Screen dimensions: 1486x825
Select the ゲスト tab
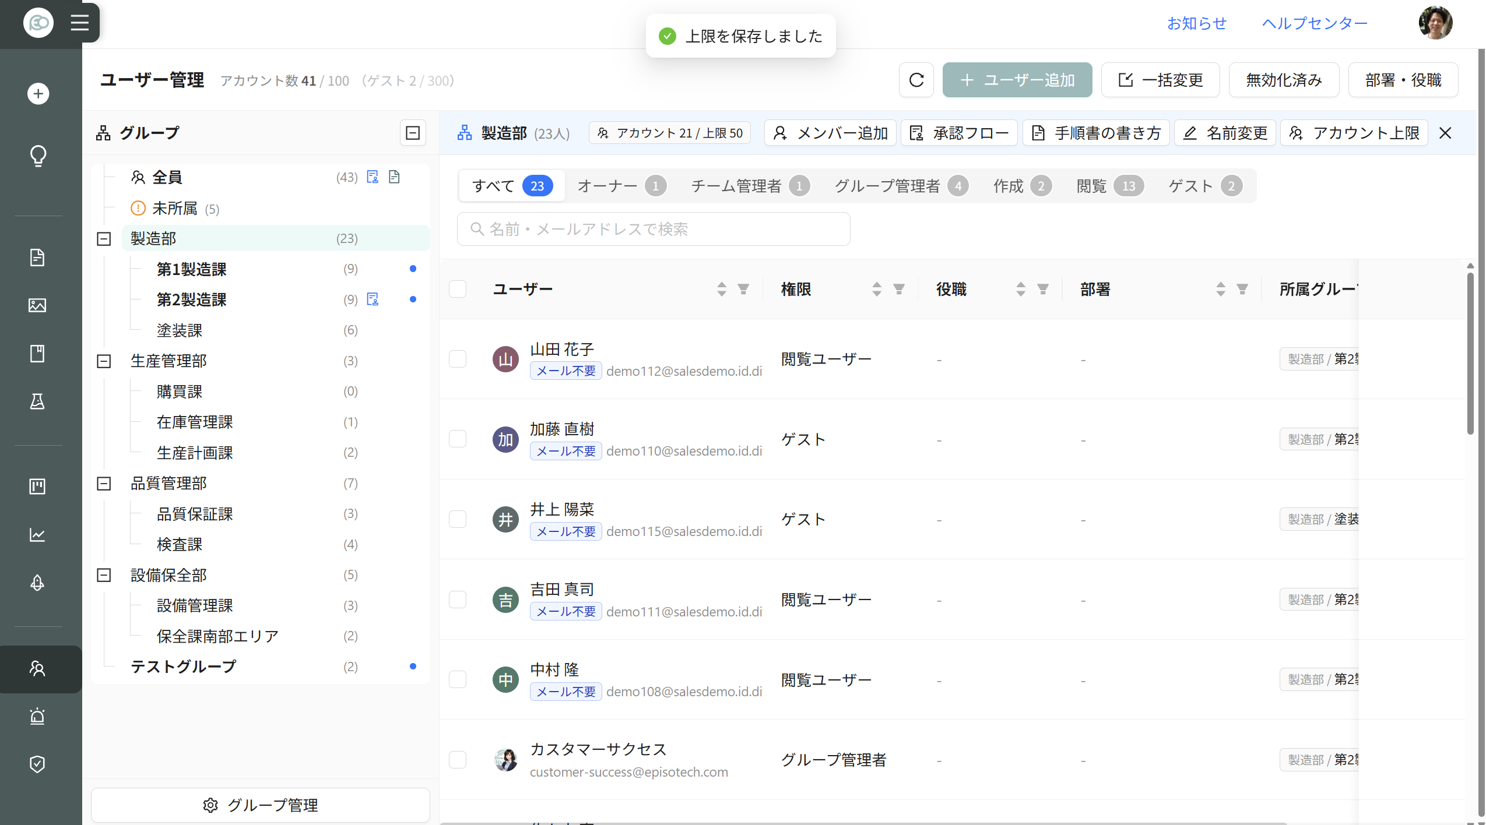(x=1205, y=186)
